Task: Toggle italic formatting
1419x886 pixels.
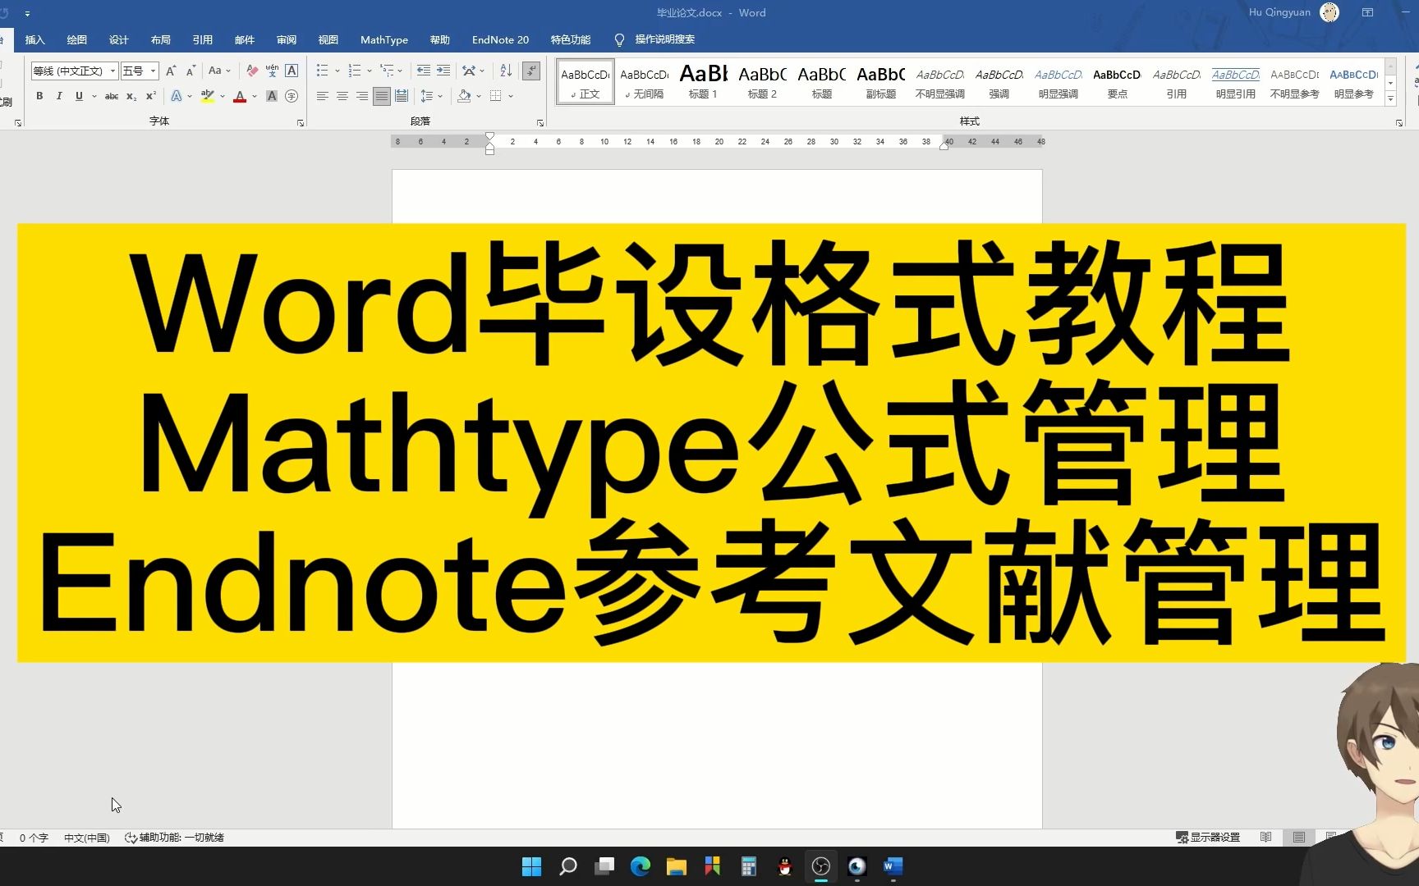Action: click(59, 96)
